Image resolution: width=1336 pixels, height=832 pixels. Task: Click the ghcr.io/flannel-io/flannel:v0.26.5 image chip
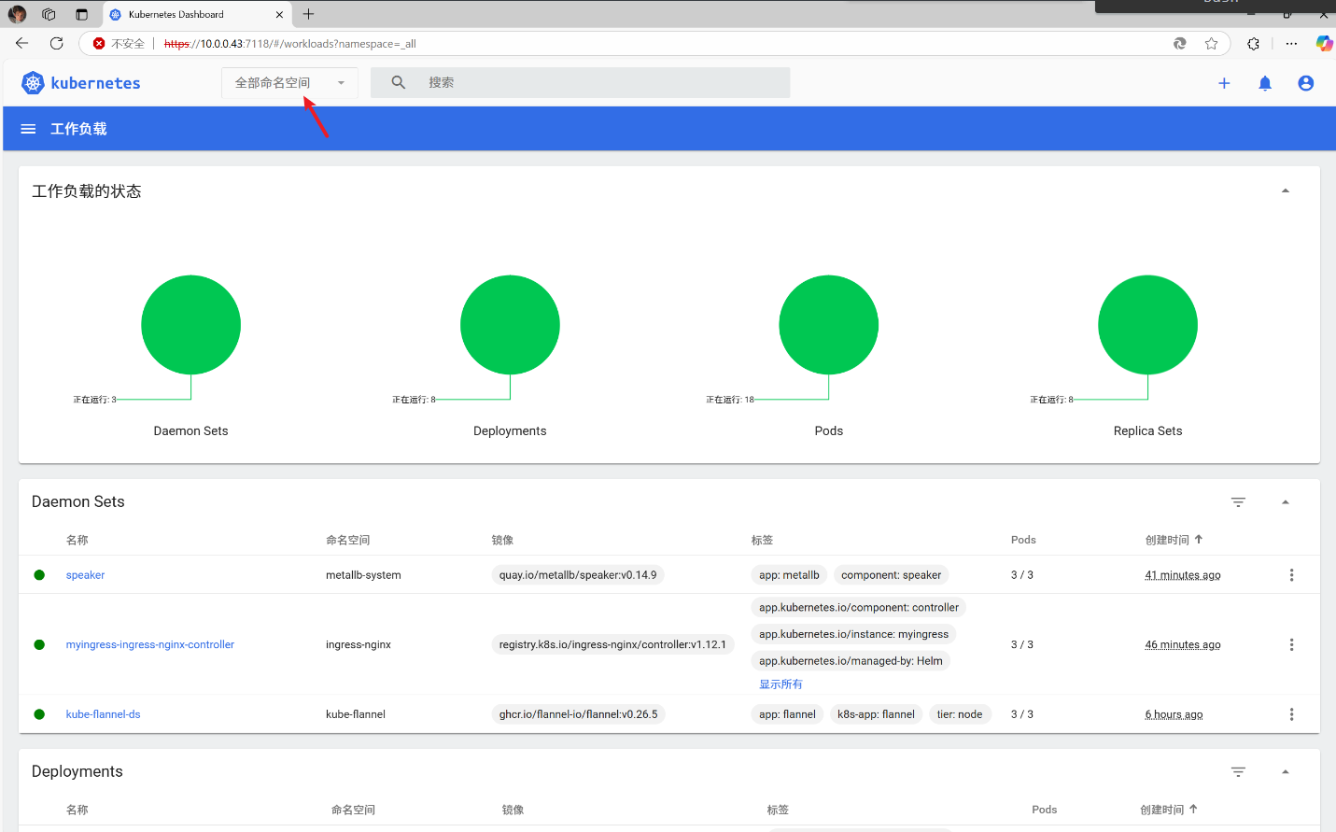[x=578, y=714]
